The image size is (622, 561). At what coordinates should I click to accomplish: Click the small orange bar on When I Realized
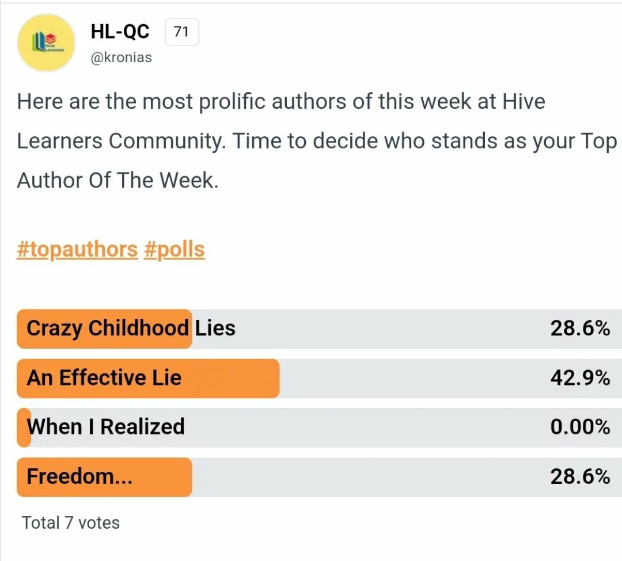[24, 428]
